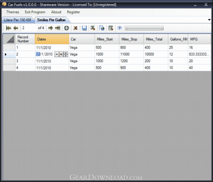Go to previous record arrow
Screen dimensions: 213x182
click(16, 28)
